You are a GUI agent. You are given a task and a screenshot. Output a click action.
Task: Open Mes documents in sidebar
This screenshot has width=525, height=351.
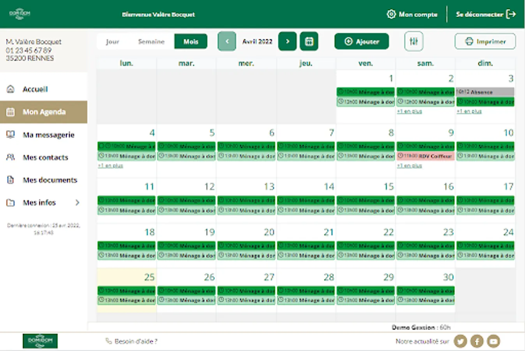50,180
